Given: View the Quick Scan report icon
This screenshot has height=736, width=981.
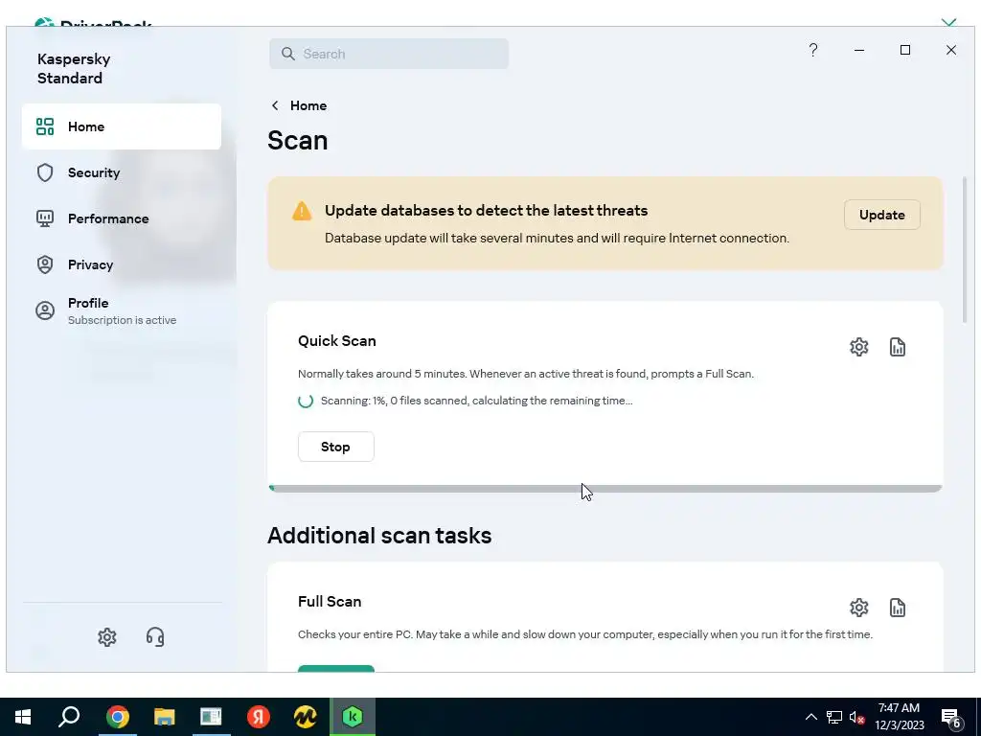Looking at the screenshot, I should click(897, 347).
